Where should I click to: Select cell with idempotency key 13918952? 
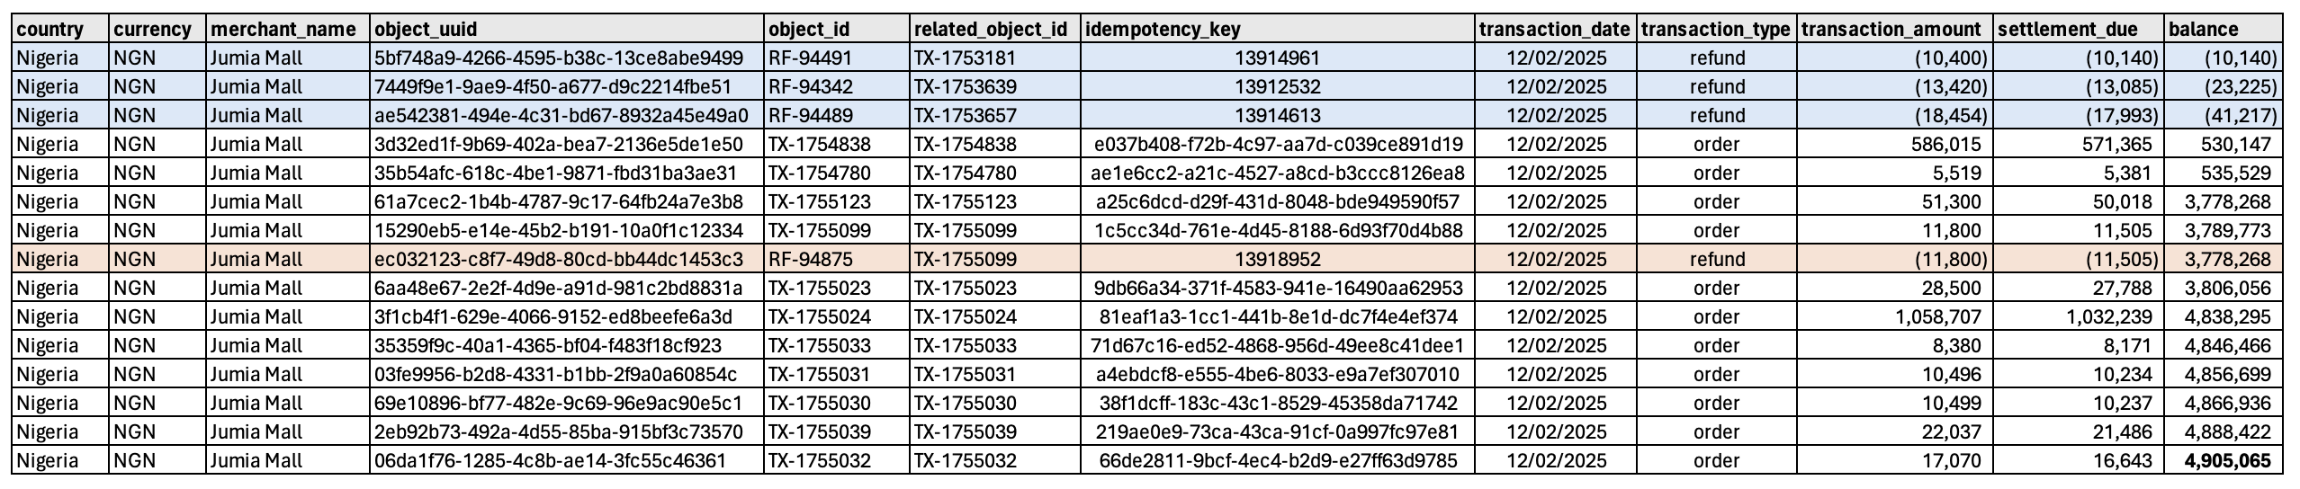coord(1277,259)
